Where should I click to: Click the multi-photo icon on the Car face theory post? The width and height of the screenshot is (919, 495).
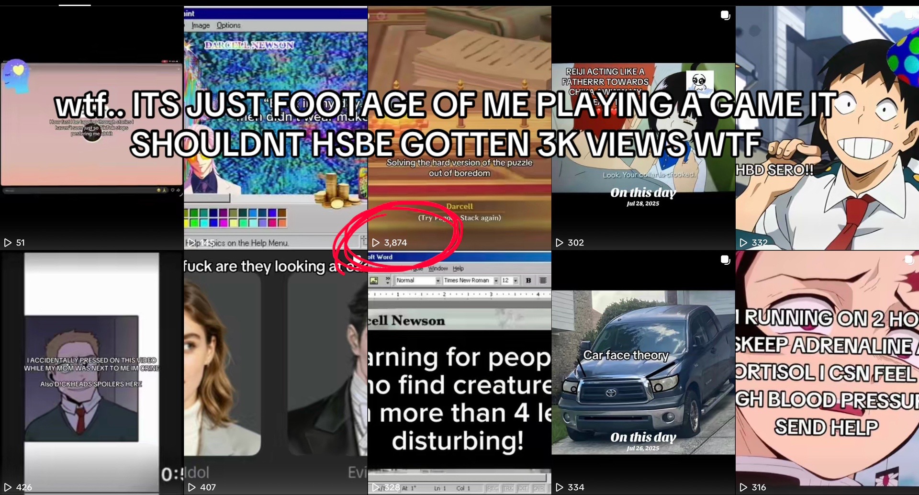pos(725,260)
